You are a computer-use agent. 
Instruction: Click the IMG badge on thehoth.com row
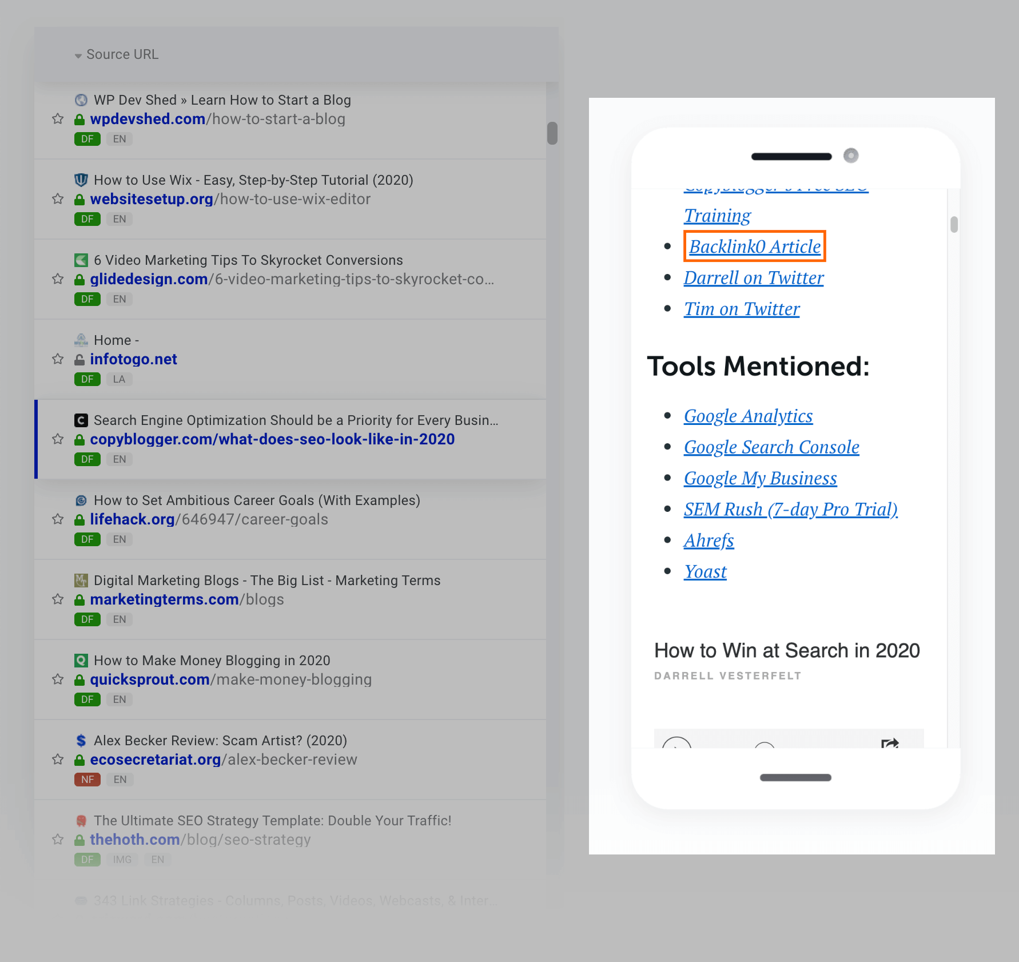pos(122,860)
